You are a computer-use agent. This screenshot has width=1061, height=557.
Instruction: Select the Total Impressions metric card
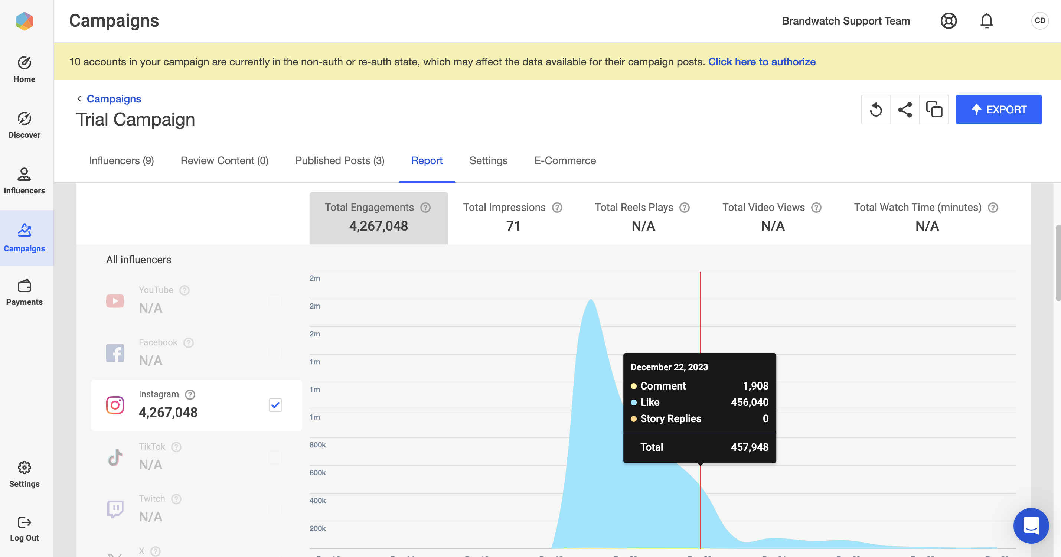(513, 218)
